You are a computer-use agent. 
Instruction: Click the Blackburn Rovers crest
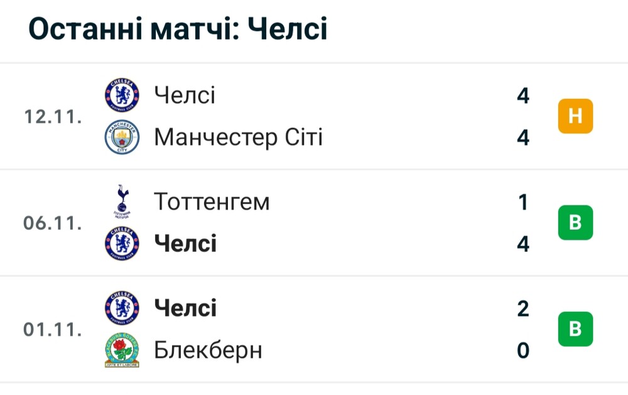coord(122,350)
